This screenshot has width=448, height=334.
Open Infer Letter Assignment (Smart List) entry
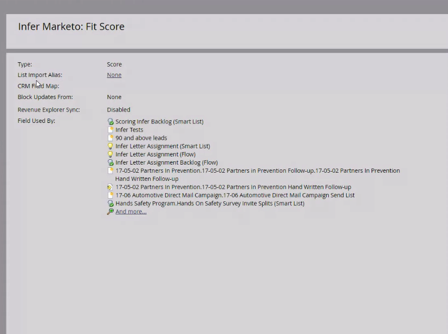tap(163, 146)
